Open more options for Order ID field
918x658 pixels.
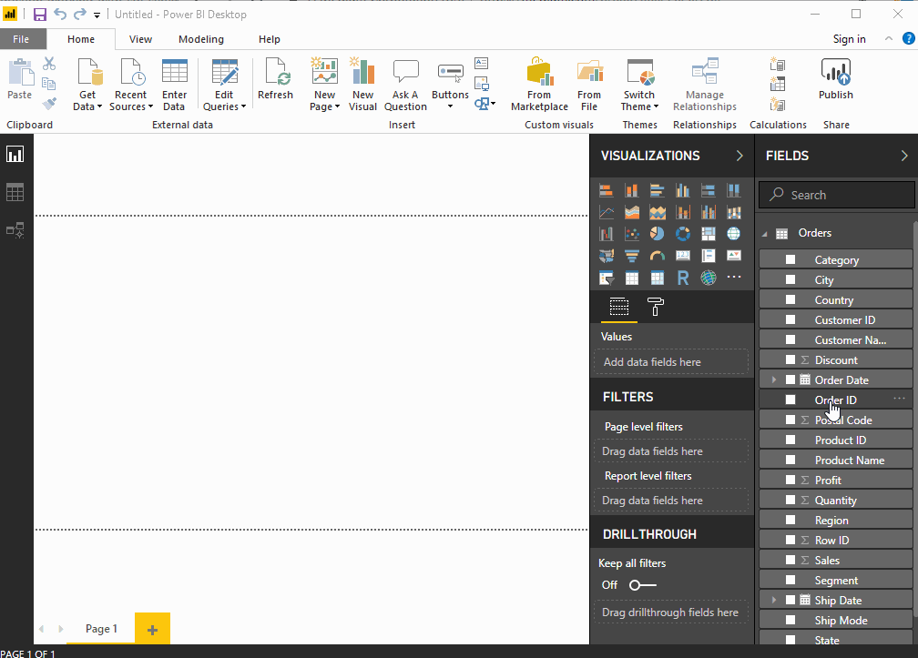899,399
